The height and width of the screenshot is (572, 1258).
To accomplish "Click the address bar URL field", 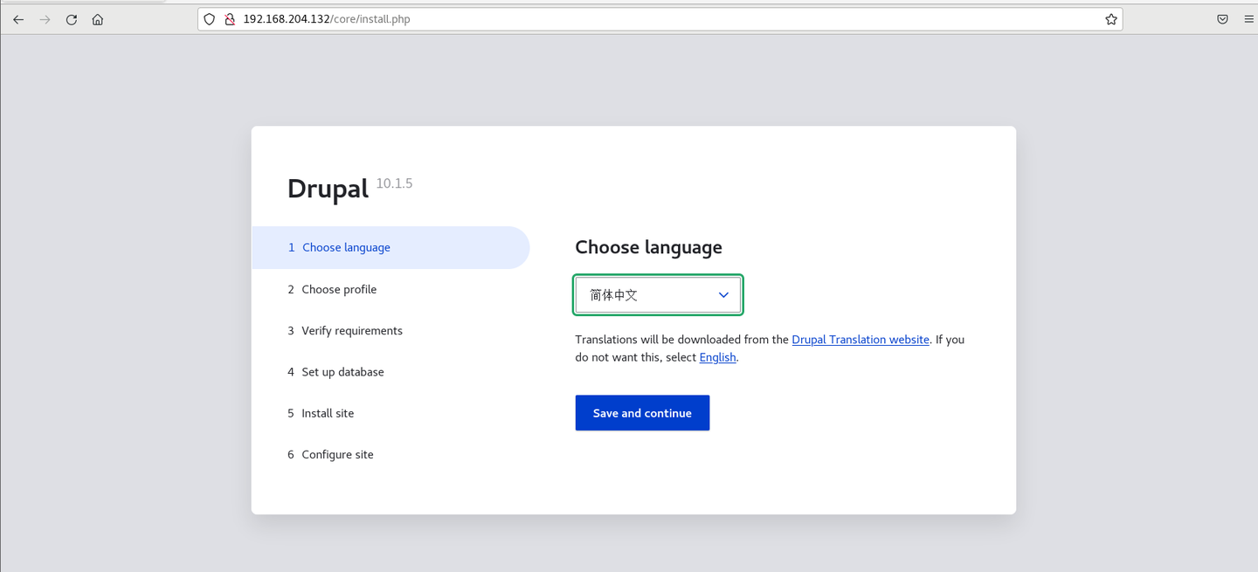I will point(612,19).
